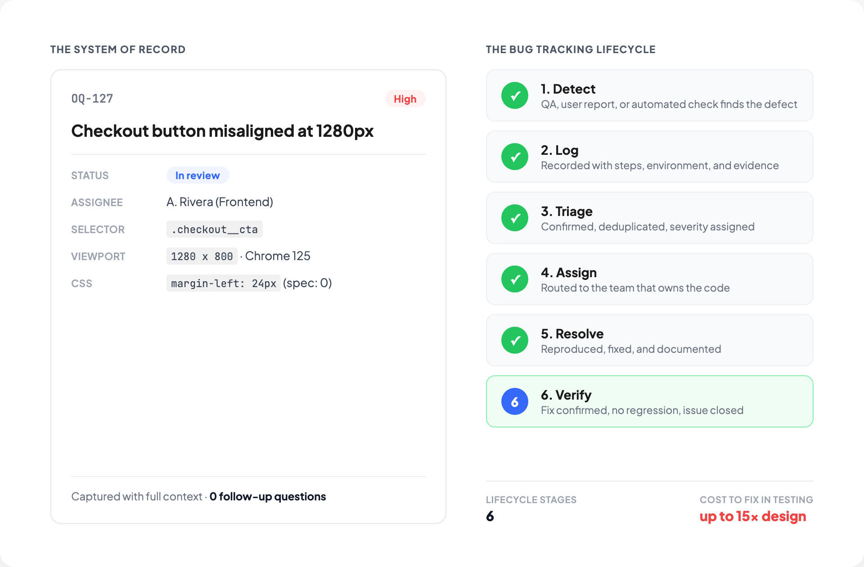864x567 pixels.
Task: Open the 1. Detect stage heading
Action: pyautogui.click(x=568, y=89)
